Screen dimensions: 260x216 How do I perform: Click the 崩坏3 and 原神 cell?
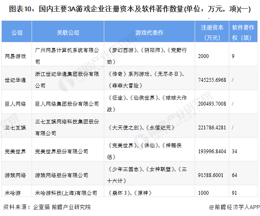coord(149,191)
